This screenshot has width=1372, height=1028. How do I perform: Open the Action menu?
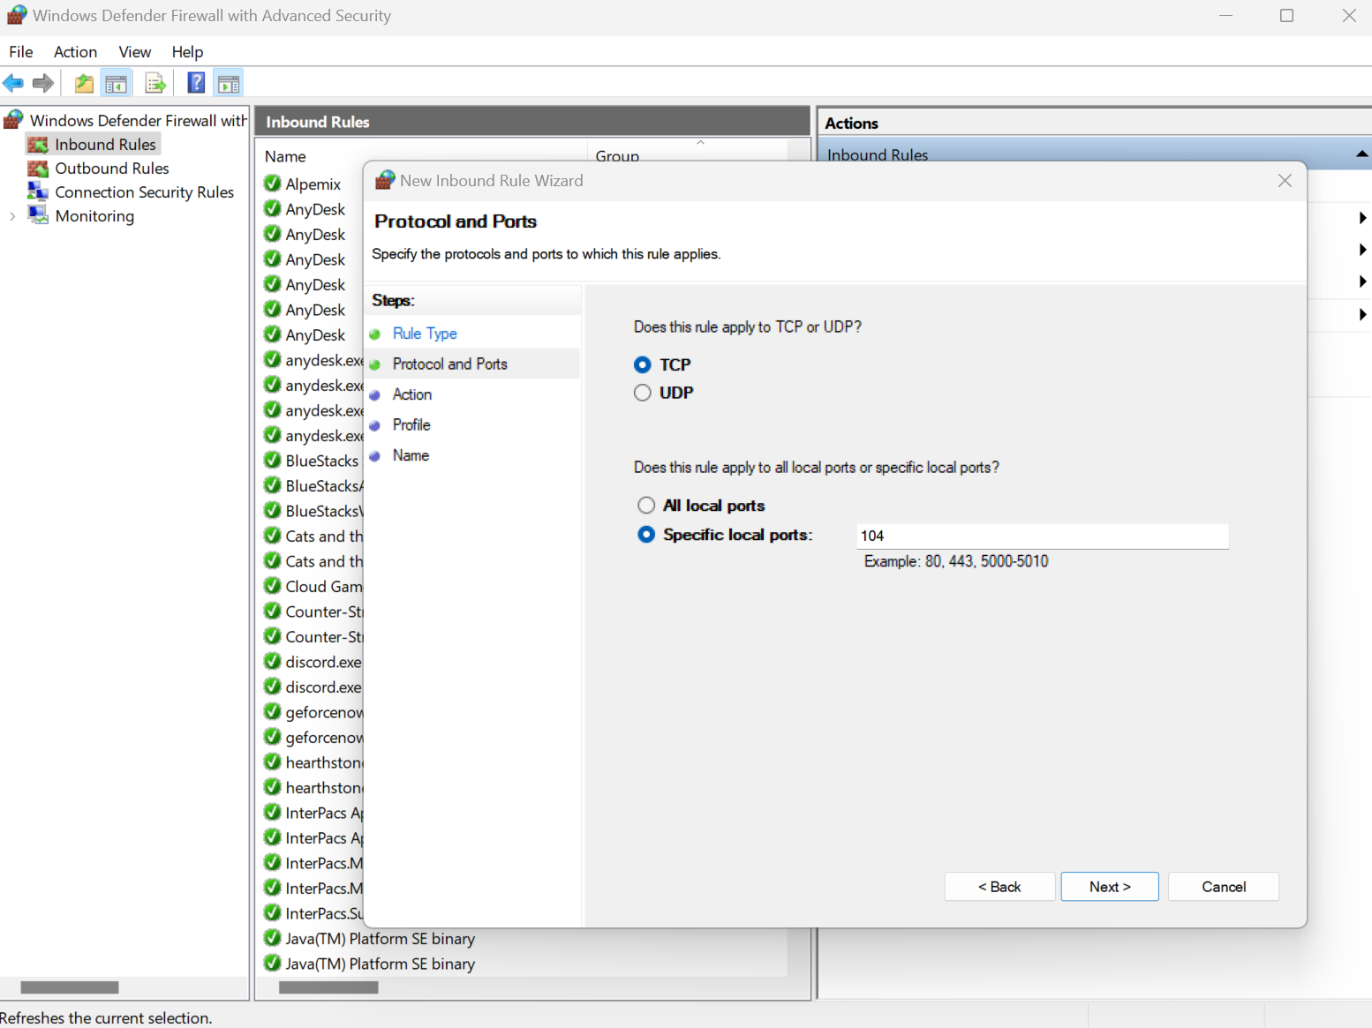point(75,52)
